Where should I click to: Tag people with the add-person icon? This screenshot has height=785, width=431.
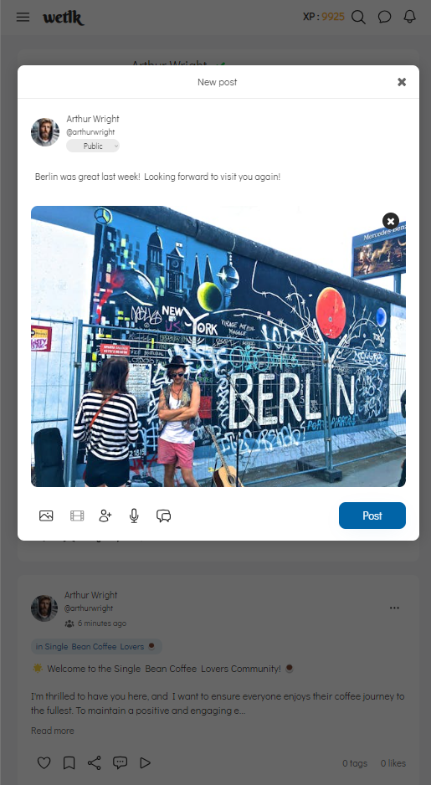coord(105,516)
